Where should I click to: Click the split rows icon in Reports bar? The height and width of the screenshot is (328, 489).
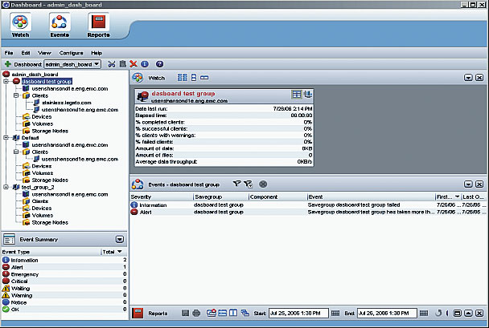(x=222, y=313)
